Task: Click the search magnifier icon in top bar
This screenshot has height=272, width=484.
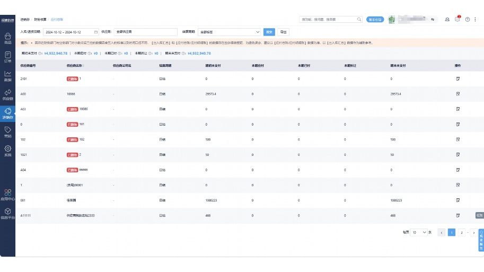Action: pyautogui.click(x=359, y=19)
